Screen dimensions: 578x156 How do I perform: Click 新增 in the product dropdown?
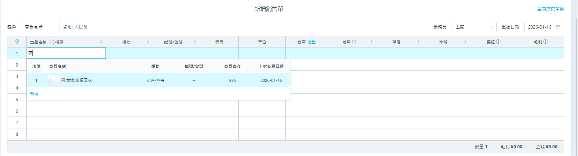pyautogui.click(x=34, y=94)
